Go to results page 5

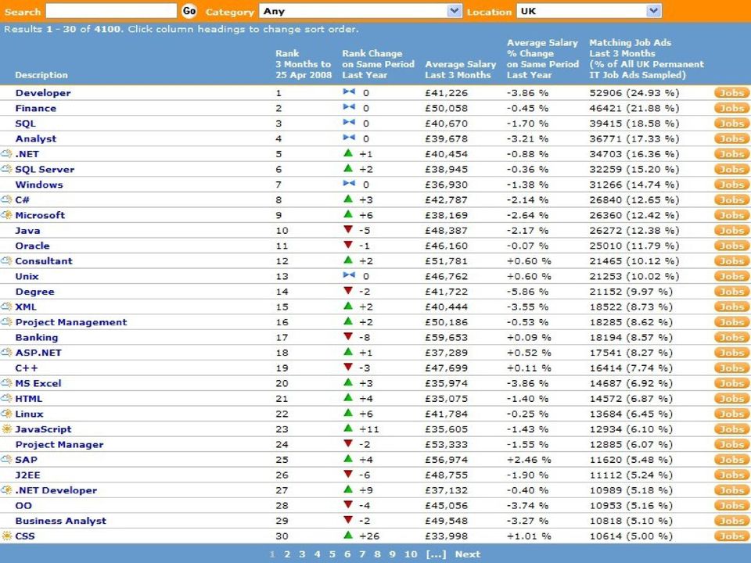pos(332,554)
